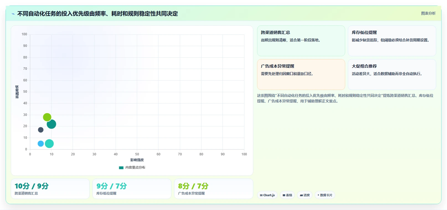
Task: Click the sky blue bubble in chart
Action: [41, 143]
